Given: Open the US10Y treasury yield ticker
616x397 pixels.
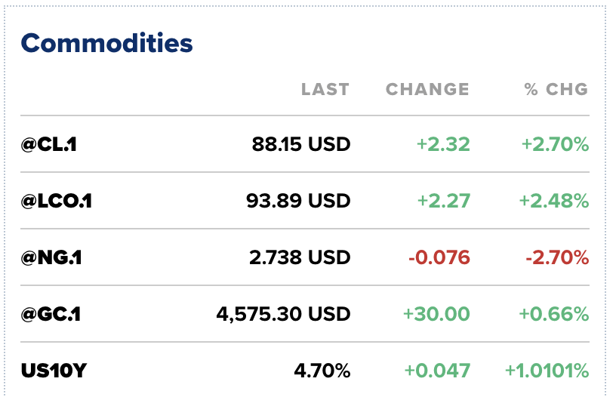Looking at the screenshot, I should [54, 371].
